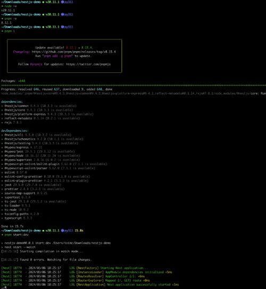Click the "@nestjs/common 9.4.3" entry
266x289 pixels.
tap(39, 106)
